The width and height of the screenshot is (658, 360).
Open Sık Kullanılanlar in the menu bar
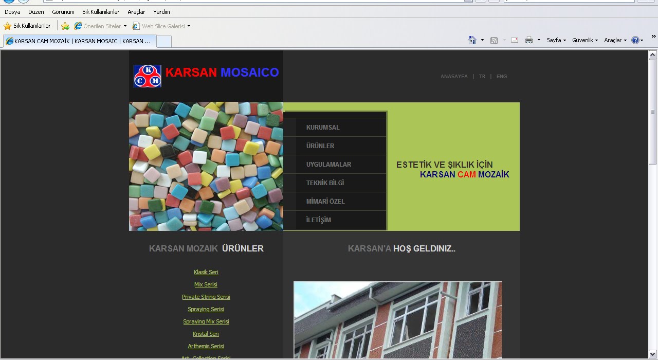click(x=101, y=12)
